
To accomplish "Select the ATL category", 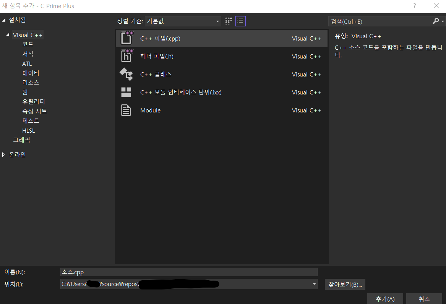I will (x=27, y=64).
